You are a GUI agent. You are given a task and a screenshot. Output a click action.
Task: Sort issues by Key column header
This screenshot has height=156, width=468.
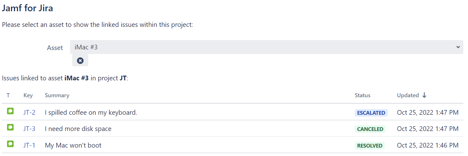28,95
